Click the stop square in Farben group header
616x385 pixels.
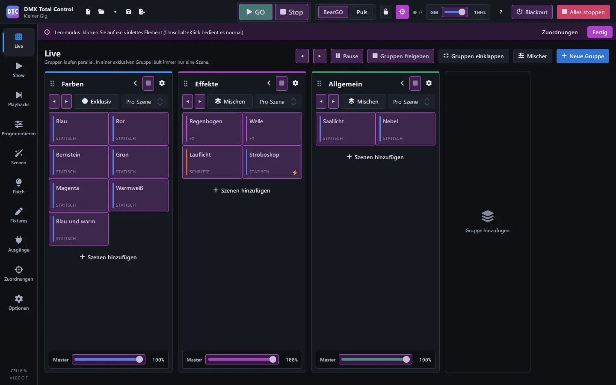148,83
